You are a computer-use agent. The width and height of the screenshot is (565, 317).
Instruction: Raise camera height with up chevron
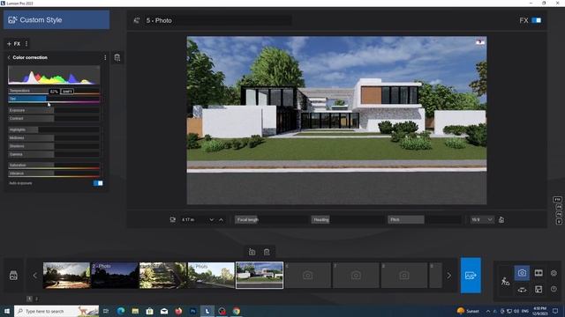(222, 220)
